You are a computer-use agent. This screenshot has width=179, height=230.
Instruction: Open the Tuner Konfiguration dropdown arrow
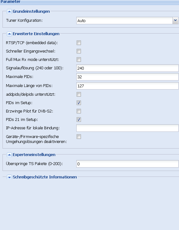(x=175, y=21)
